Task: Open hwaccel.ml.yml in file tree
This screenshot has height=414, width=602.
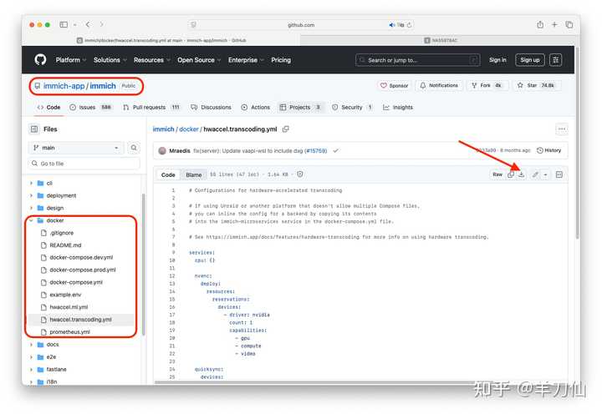Action: tap(69, 307)
